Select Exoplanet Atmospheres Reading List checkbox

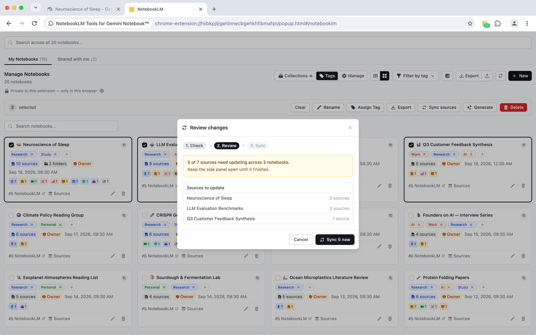[x=11, y=278]
